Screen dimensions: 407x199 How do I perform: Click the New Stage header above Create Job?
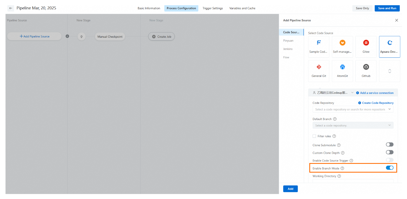tap(156, 20)
